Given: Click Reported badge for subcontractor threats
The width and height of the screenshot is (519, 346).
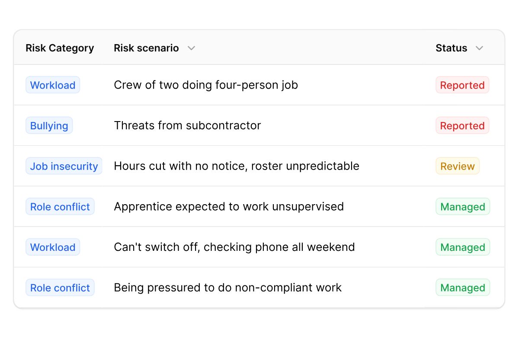Looking at the screenshot, I should click(x=462, y=126).
